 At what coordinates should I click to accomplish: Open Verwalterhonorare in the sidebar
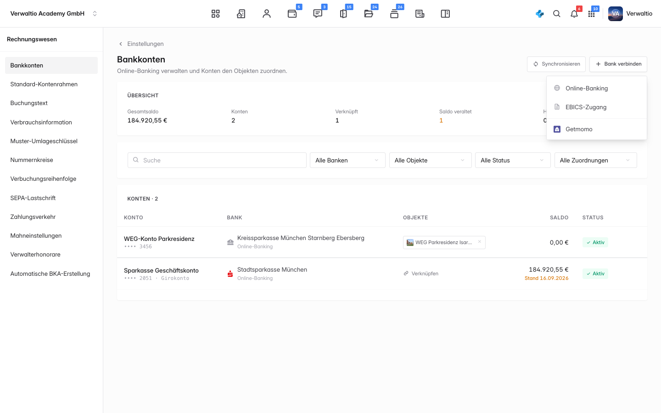click(x=51, y=255)
